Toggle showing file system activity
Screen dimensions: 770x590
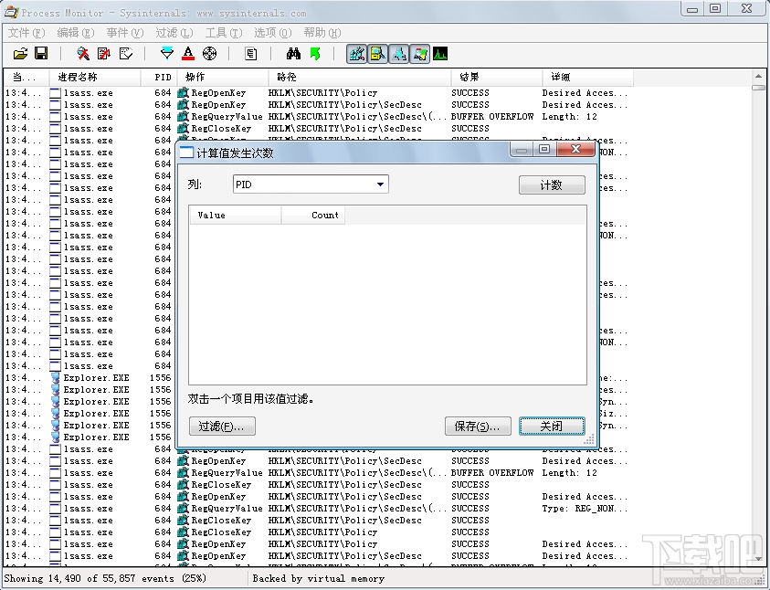point(378,53)
